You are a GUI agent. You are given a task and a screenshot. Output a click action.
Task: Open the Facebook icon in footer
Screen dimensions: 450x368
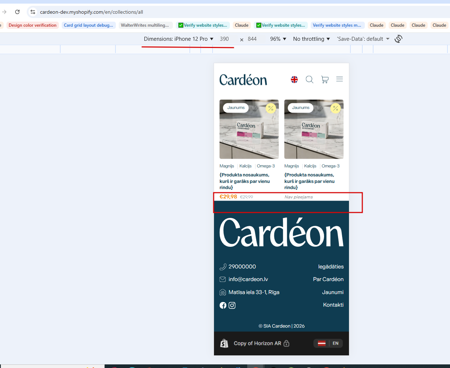point(223,305)
